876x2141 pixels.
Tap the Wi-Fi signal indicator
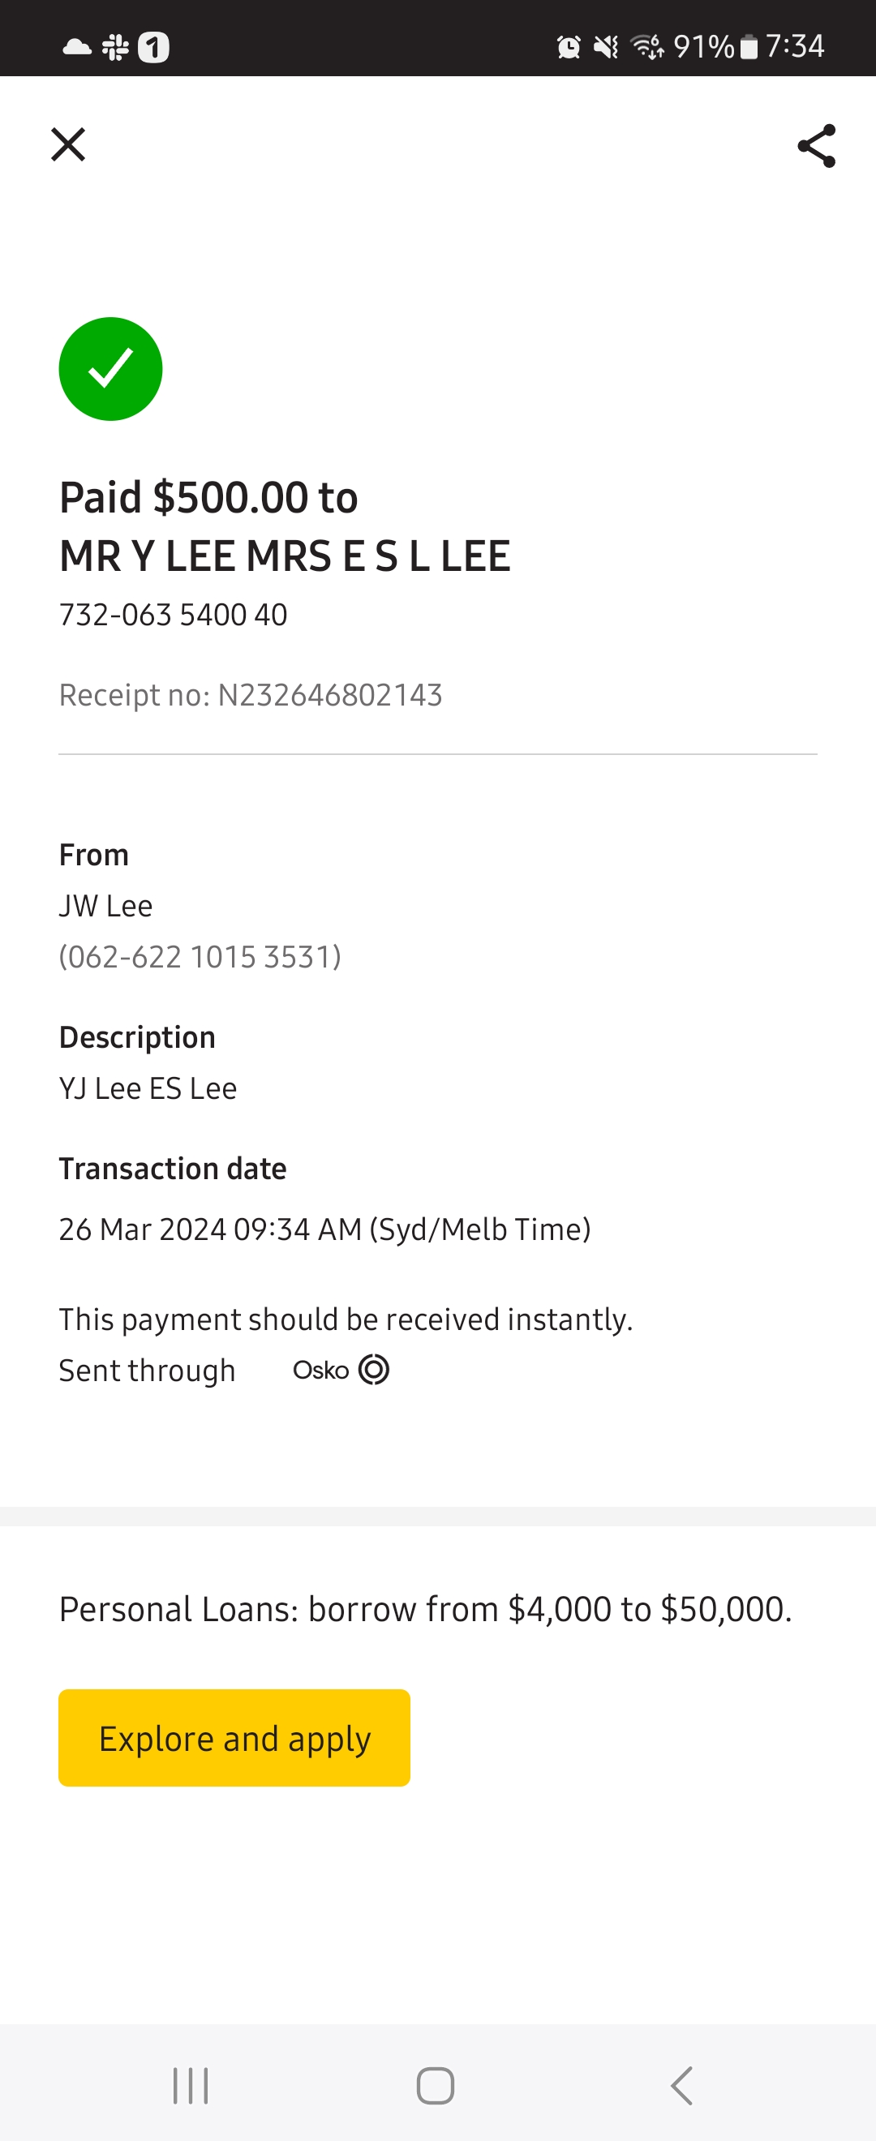(647, 47)
